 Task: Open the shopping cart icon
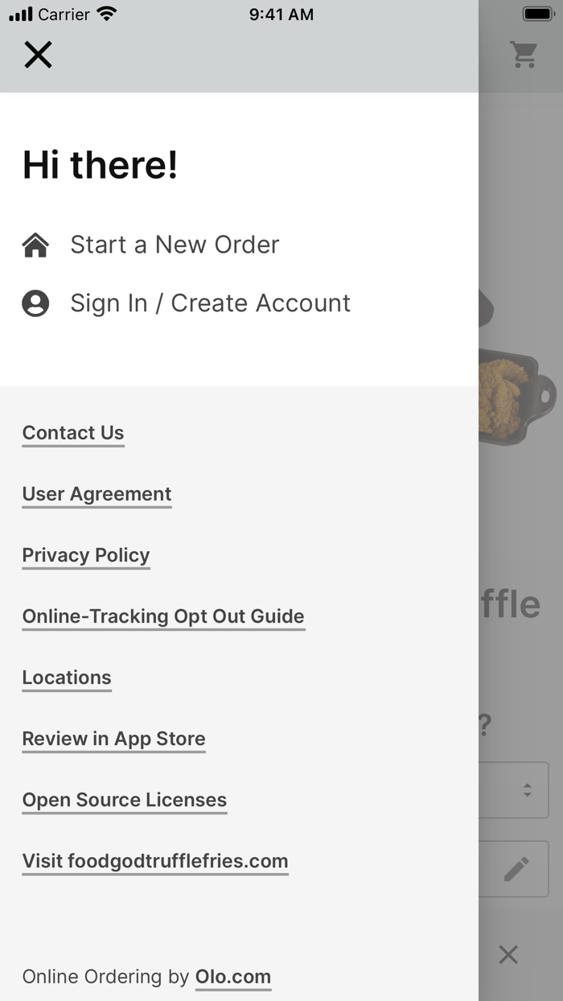[524, 55]
